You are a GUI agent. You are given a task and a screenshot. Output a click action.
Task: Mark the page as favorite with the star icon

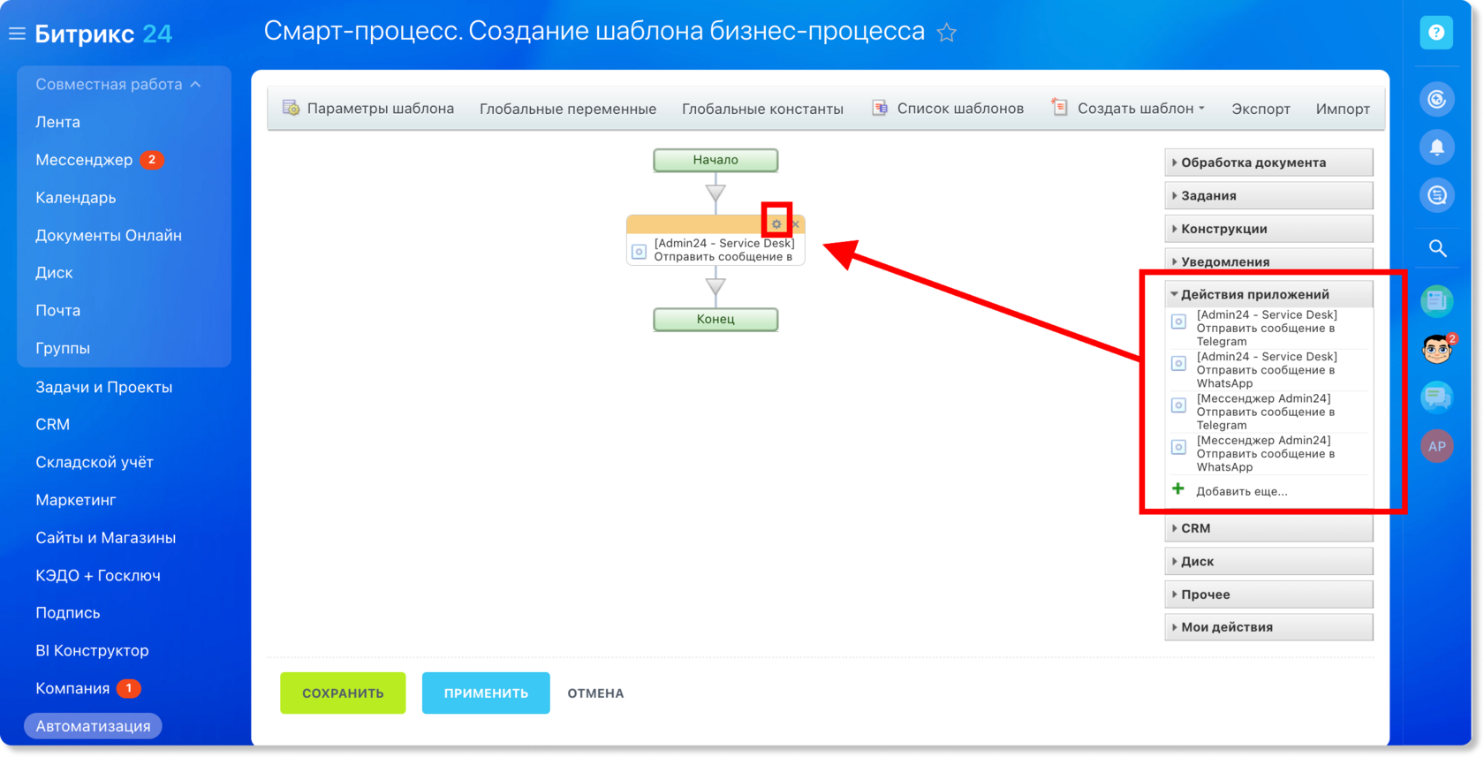click(947, 33)
